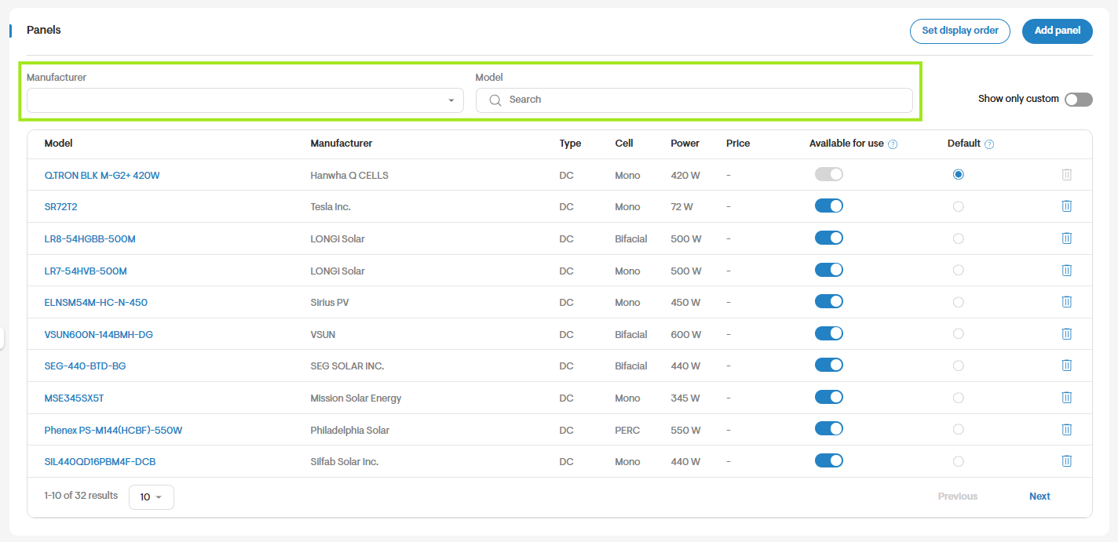Open Phenex PS-M144(HCBF)-550W model link

pos(114,431)
